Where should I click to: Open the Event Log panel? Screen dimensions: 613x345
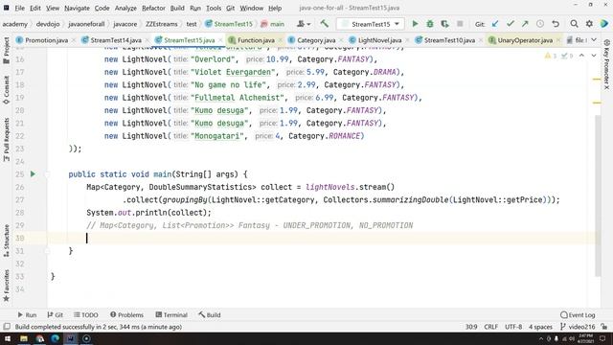[x=578, y=315]
